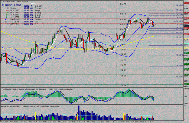Select the Fib S0 level label

click(x=123, y=50)
